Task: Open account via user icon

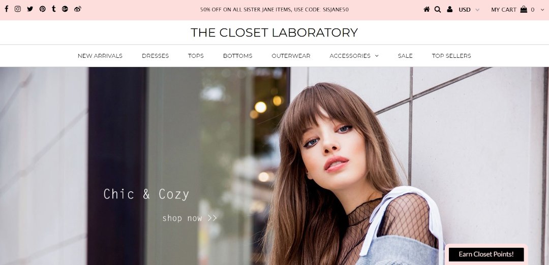Action: click(x=449, y=10)
